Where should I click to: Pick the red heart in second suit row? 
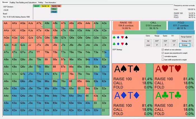click(122, 44)
